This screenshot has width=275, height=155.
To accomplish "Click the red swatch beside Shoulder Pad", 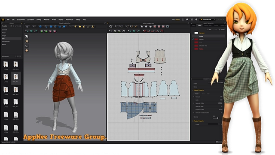I will [196, 46].
